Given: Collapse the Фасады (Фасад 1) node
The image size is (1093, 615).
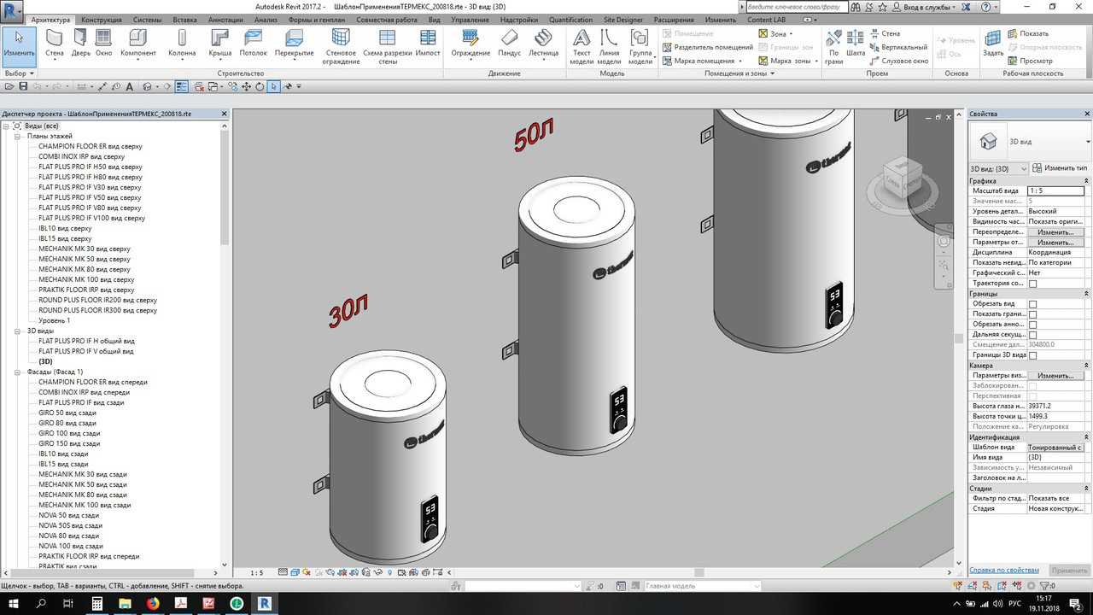Looking at the screenshot, I should click(17, 372).
